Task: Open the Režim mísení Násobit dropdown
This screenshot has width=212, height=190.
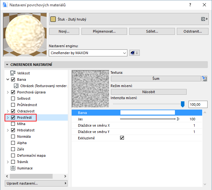Action: tap(149, 92)
